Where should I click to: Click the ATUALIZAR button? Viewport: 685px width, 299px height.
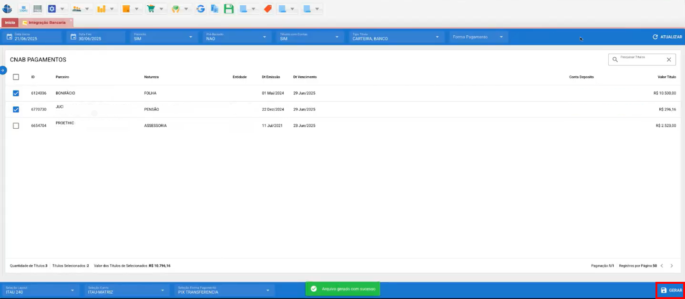[x=667, y=37]
